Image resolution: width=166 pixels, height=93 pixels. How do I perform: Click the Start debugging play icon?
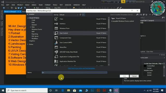pos(34,8)
